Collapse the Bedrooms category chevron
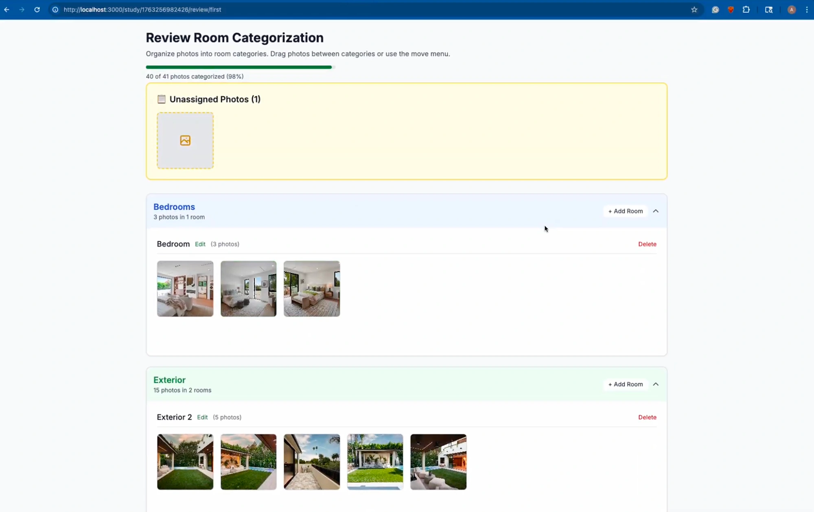The image size is (814, 512). pyautogui.click(x=656, y=211)
